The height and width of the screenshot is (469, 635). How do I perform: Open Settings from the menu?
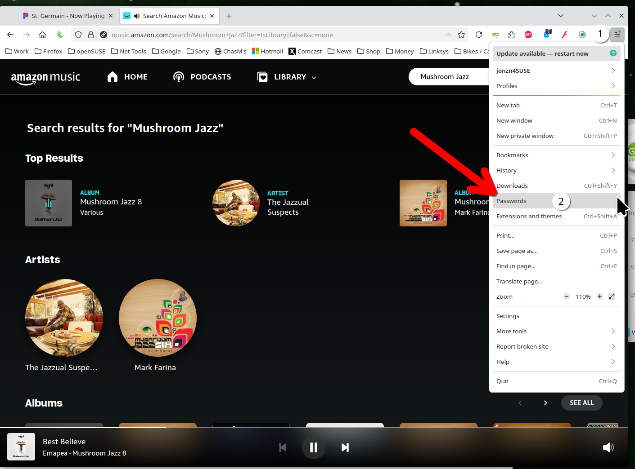point(556,316)
